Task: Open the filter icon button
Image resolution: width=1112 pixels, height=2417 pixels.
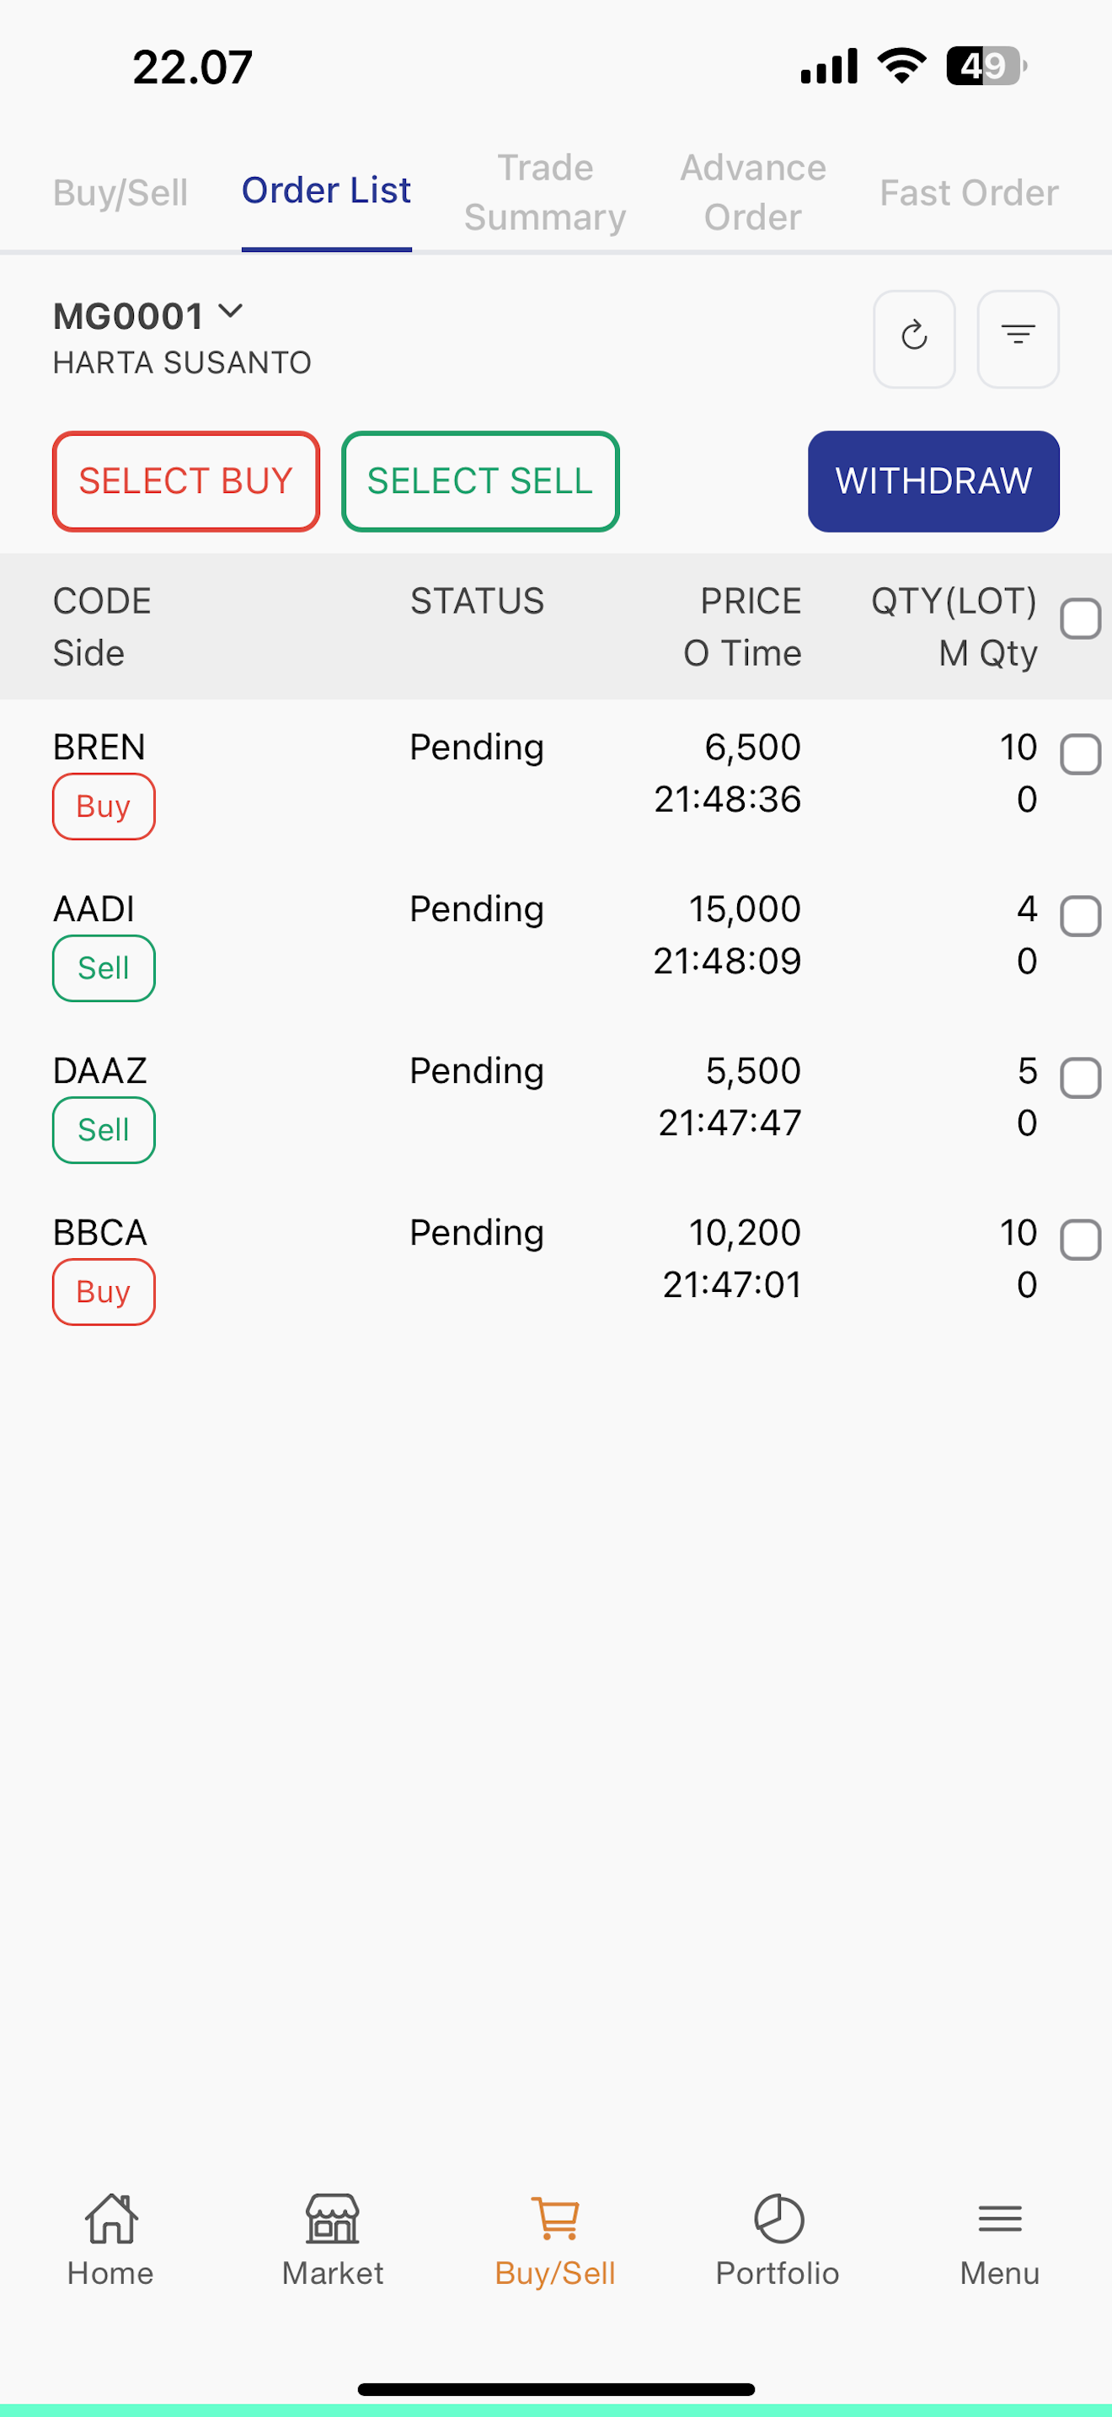Action: [x=1018, y=338]
